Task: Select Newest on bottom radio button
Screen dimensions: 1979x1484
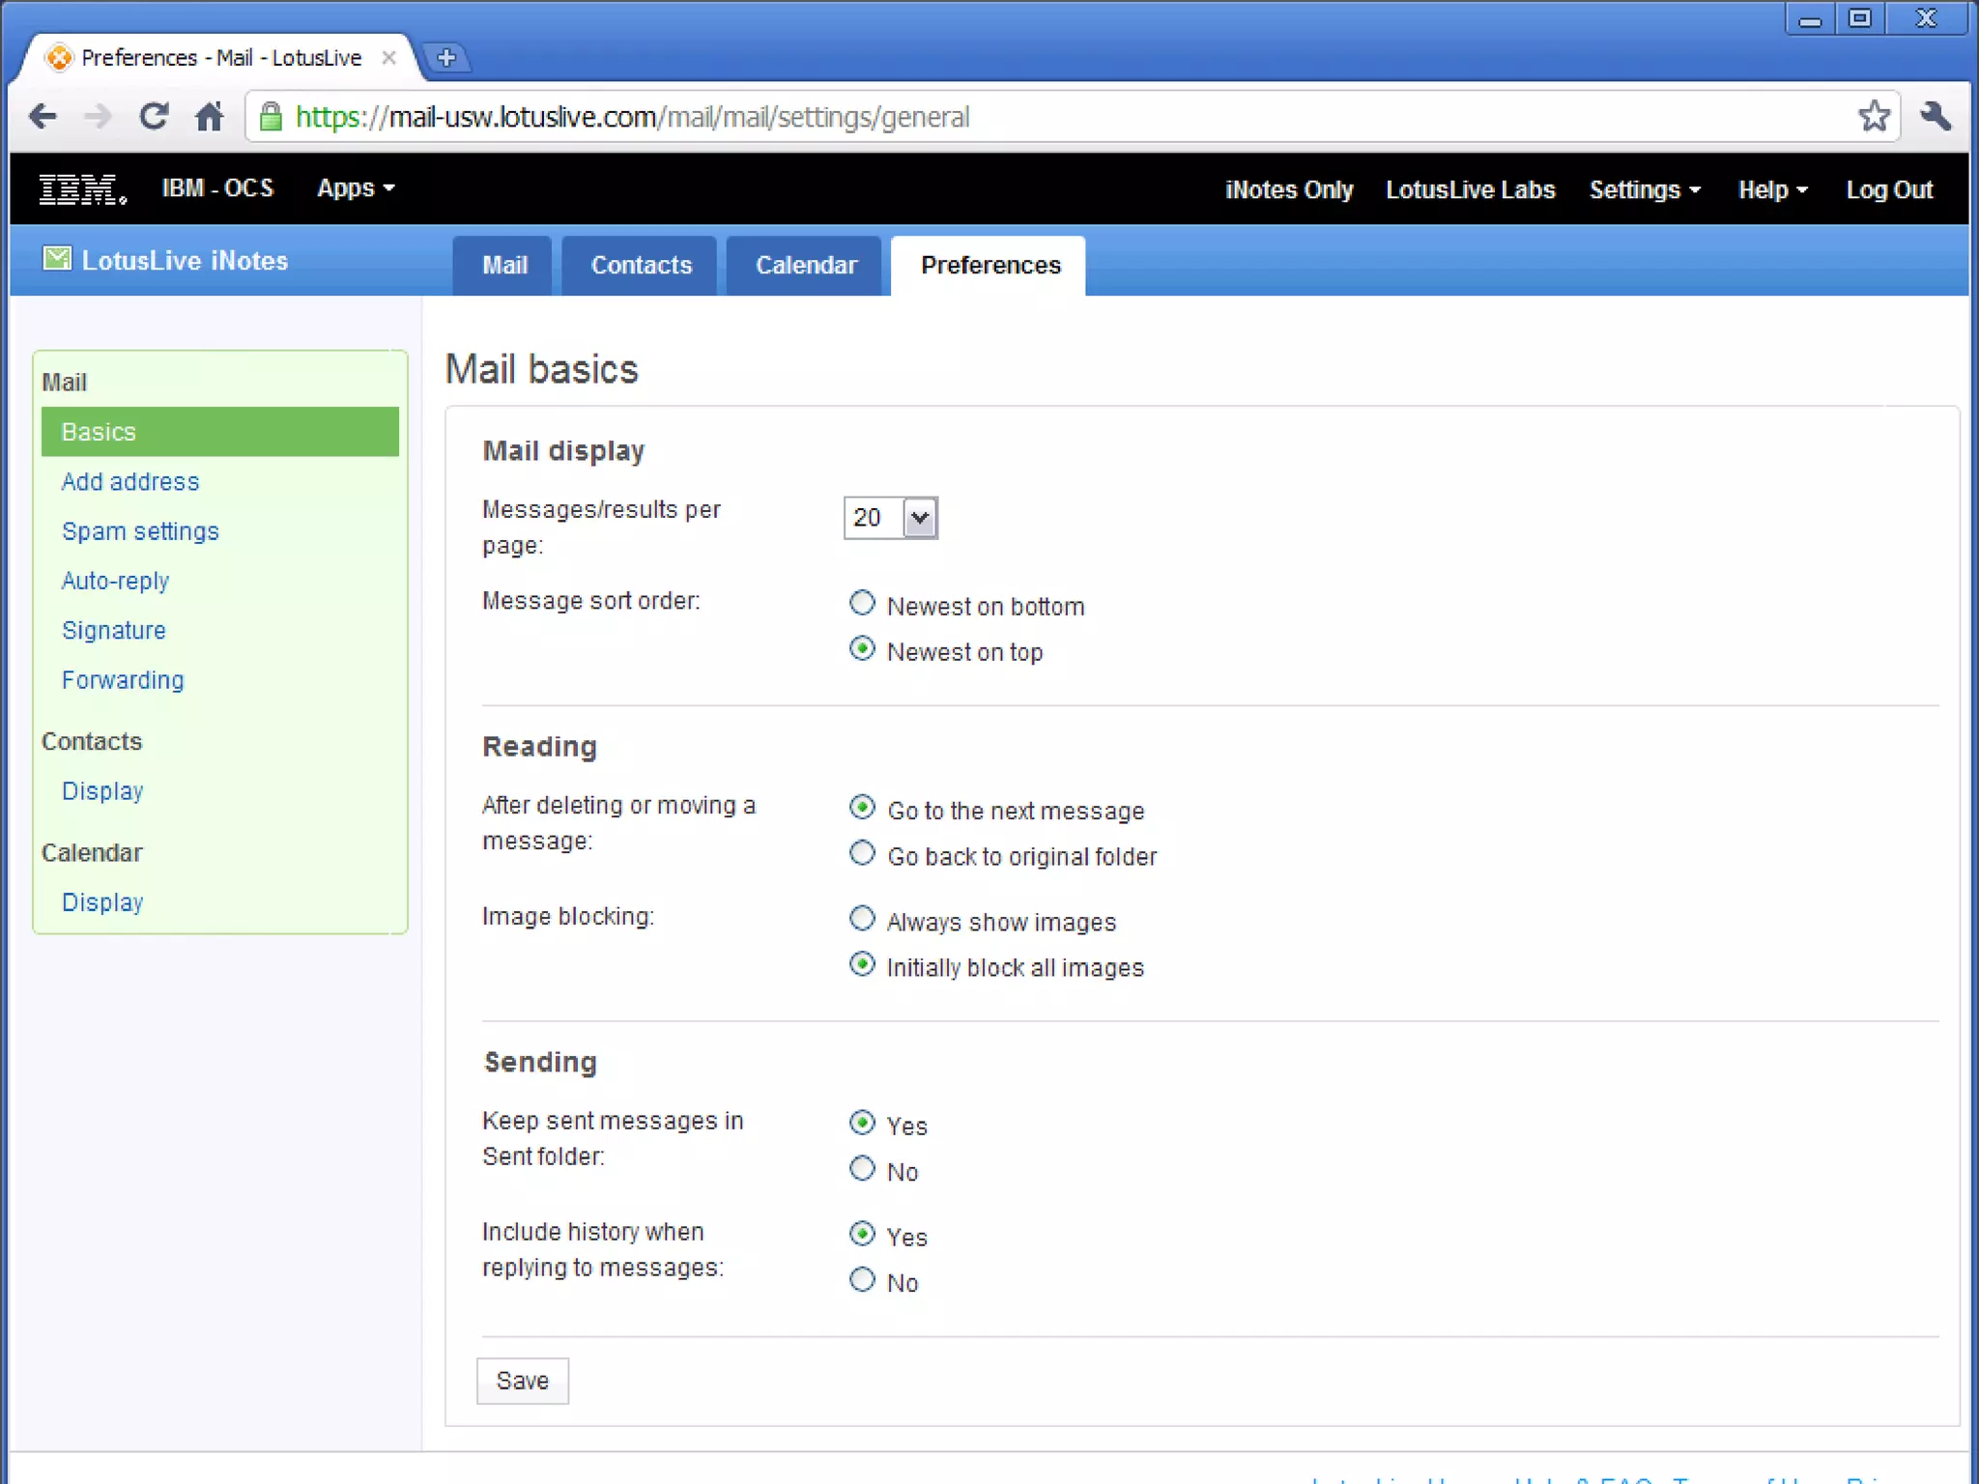Action: point(862,604)
